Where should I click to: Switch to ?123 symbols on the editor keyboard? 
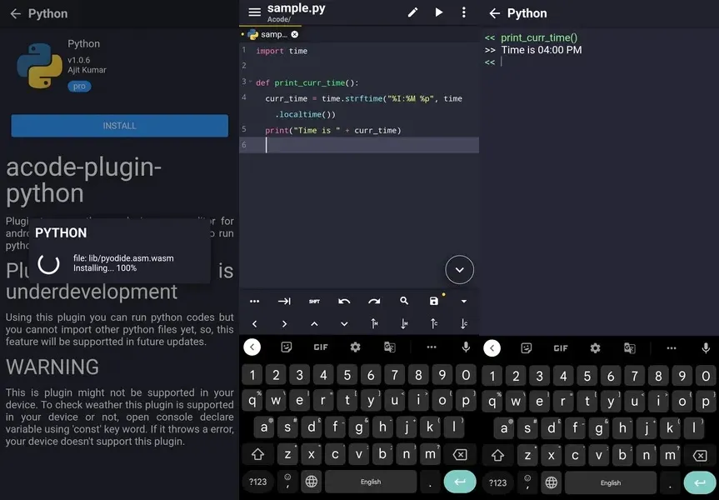pyautogui.click(x=257, y=482)
